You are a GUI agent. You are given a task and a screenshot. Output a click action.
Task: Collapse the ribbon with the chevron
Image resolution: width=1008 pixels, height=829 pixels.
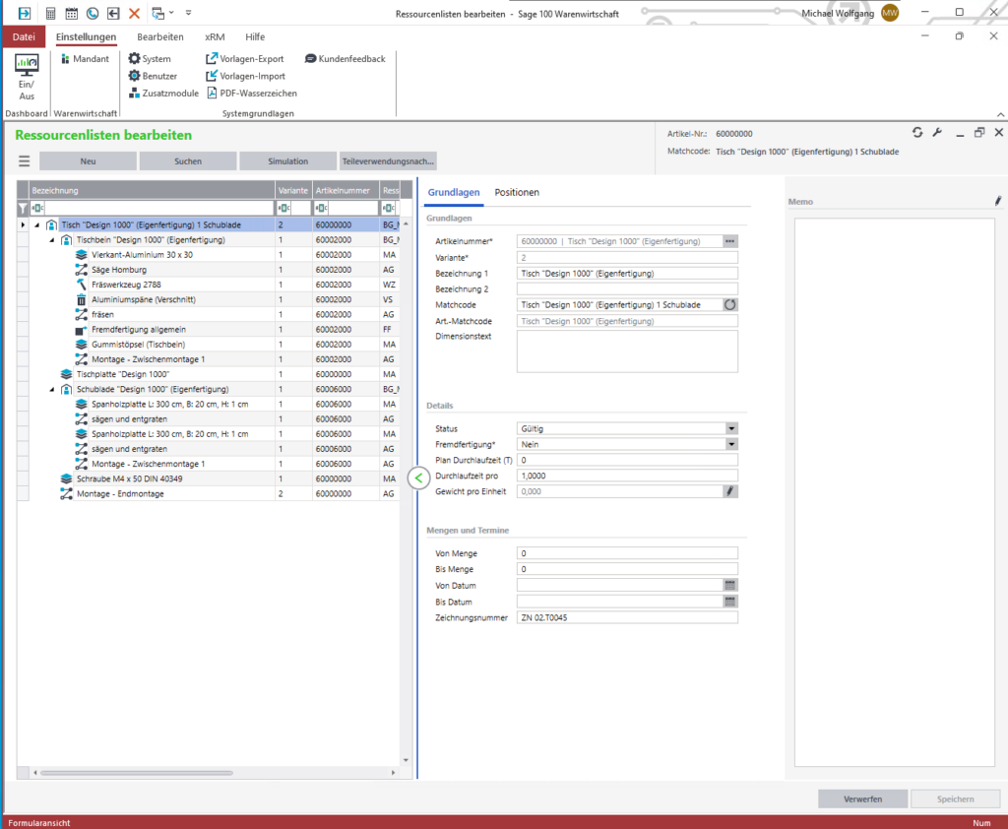point(1000,114)
